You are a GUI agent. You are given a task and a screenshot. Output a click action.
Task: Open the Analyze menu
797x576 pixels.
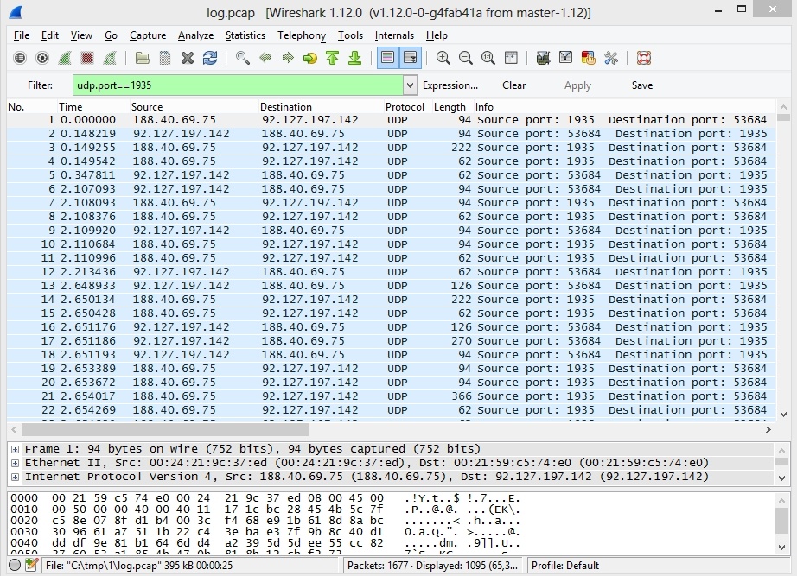click(195, 35)
